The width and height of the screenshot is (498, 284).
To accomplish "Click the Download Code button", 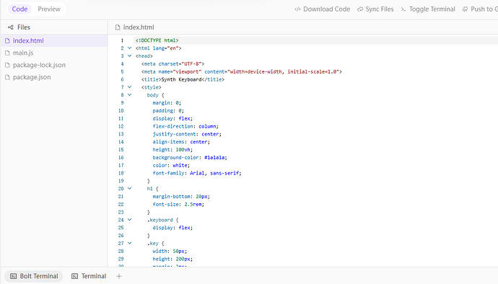I will click(x=323, y=9).
